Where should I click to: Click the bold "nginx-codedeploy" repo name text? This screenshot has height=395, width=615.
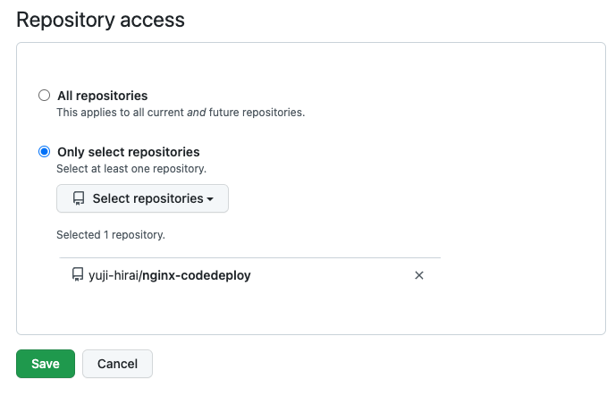197,275
